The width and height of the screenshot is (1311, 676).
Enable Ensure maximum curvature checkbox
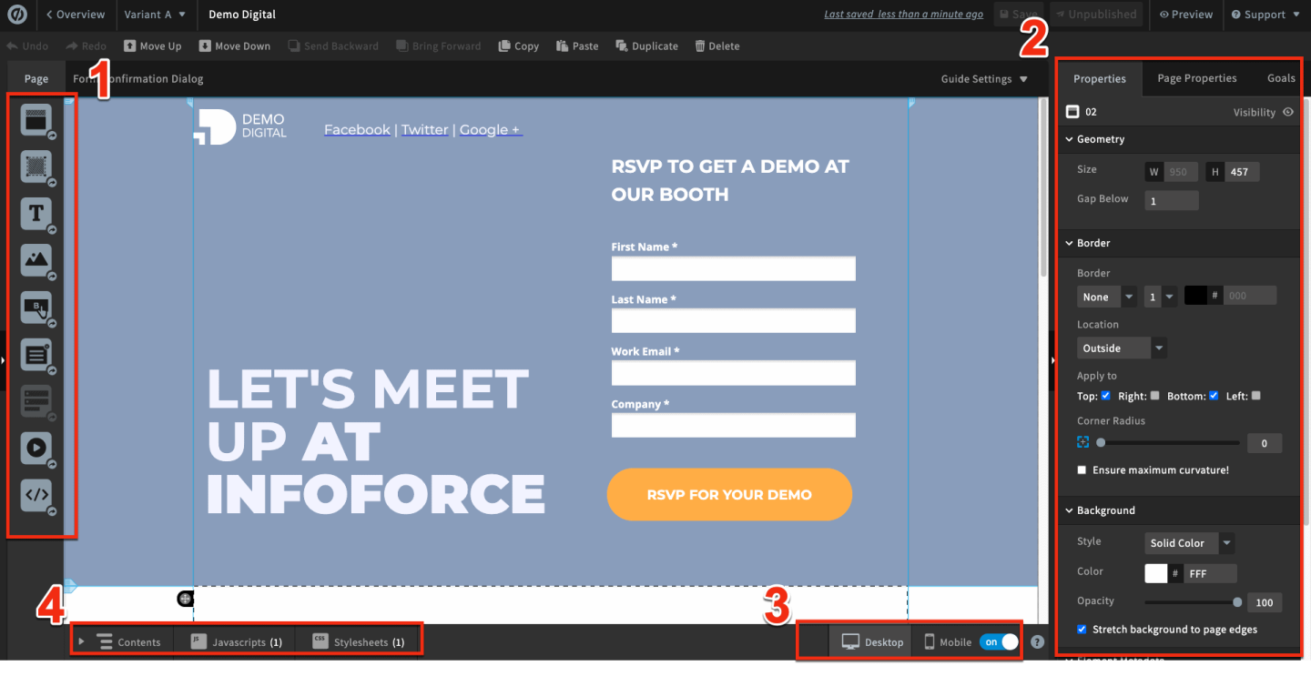(1082, 470)
